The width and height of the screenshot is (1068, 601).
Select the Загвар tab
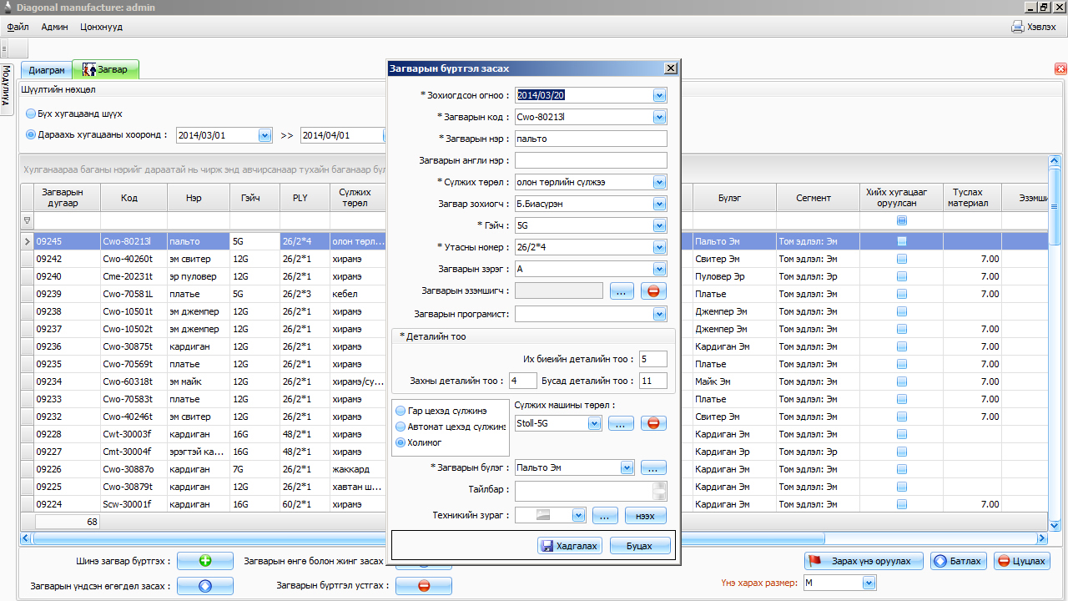point(106,70)
